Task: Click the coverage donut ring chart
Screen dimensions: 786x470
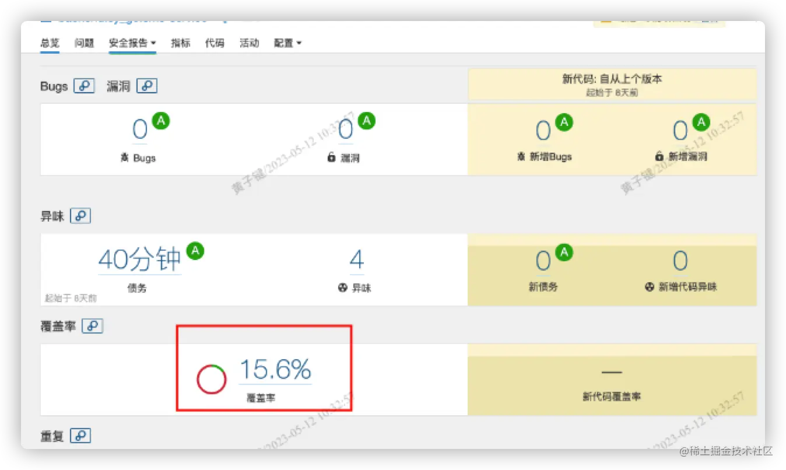Action: pos(211,378)
